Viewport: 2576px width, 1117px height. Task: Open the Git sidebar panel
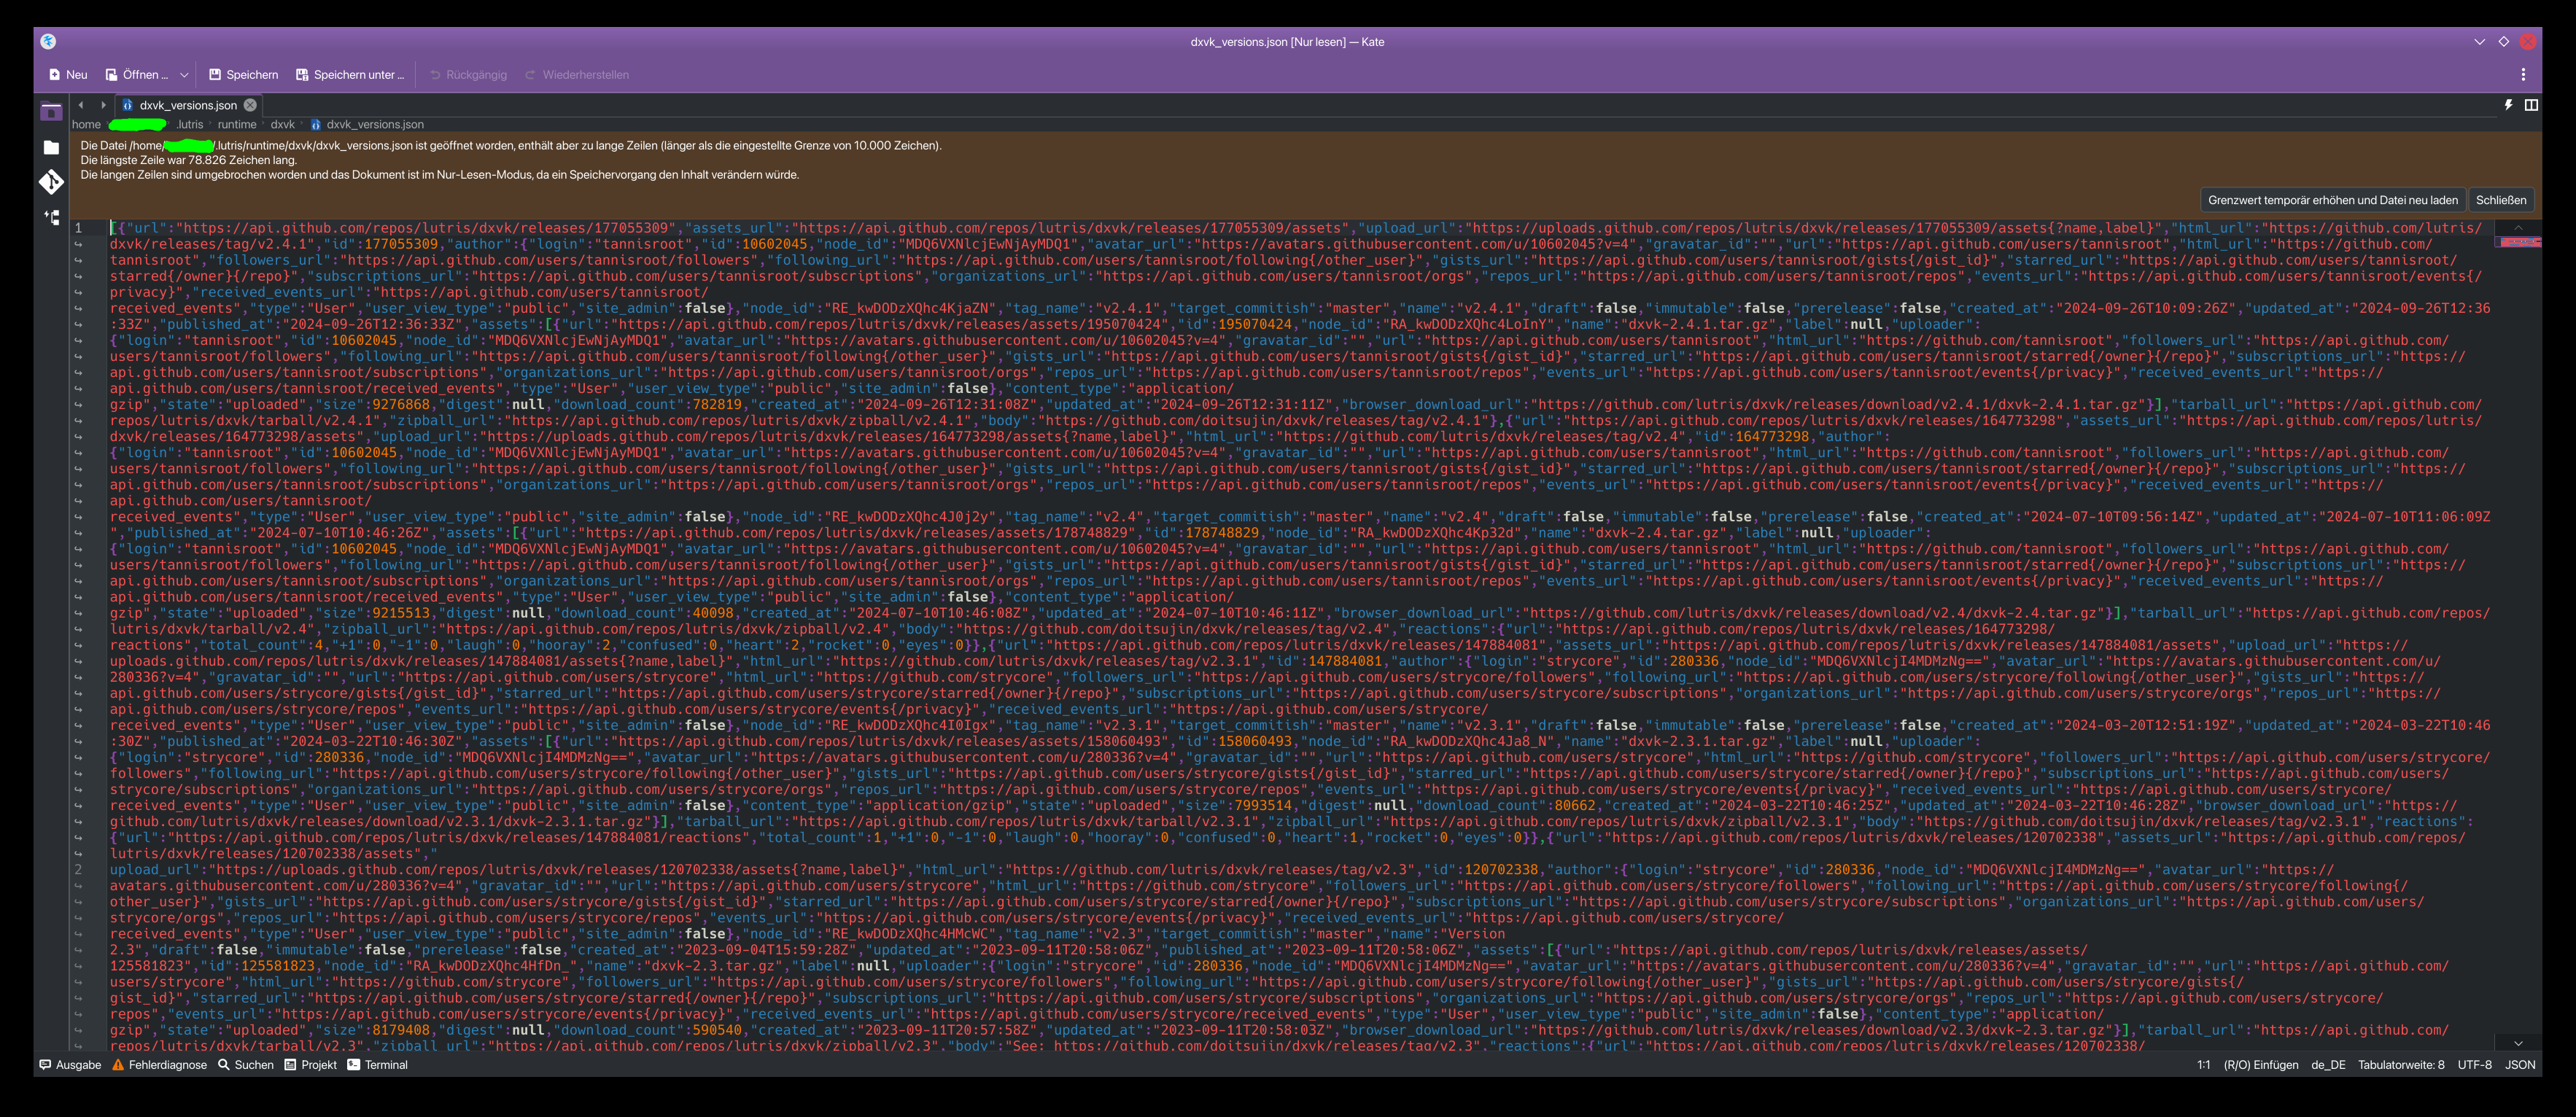[51, 182]
